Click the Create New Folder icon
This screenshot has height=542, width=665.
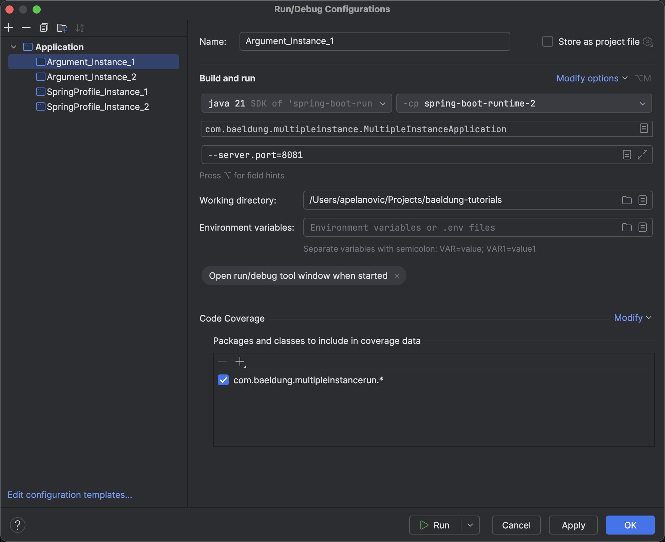pyautogui.click(x=62, y=27)
